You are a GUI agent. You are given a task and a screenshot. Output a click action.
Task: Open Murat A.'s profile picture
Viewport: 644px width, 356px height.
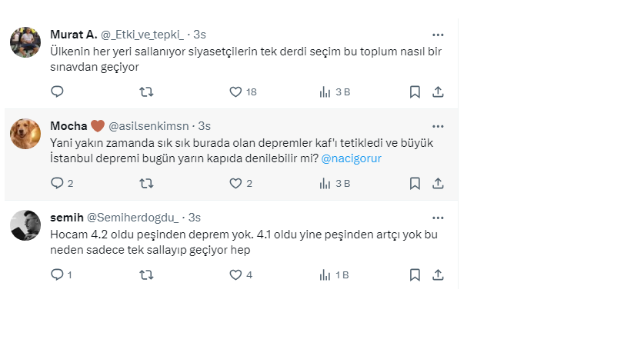click(x=25, y=42)
